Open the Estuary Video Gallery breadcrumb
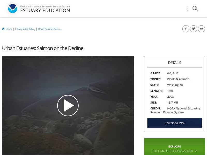207x155 pixels. (x=26, y=29)
